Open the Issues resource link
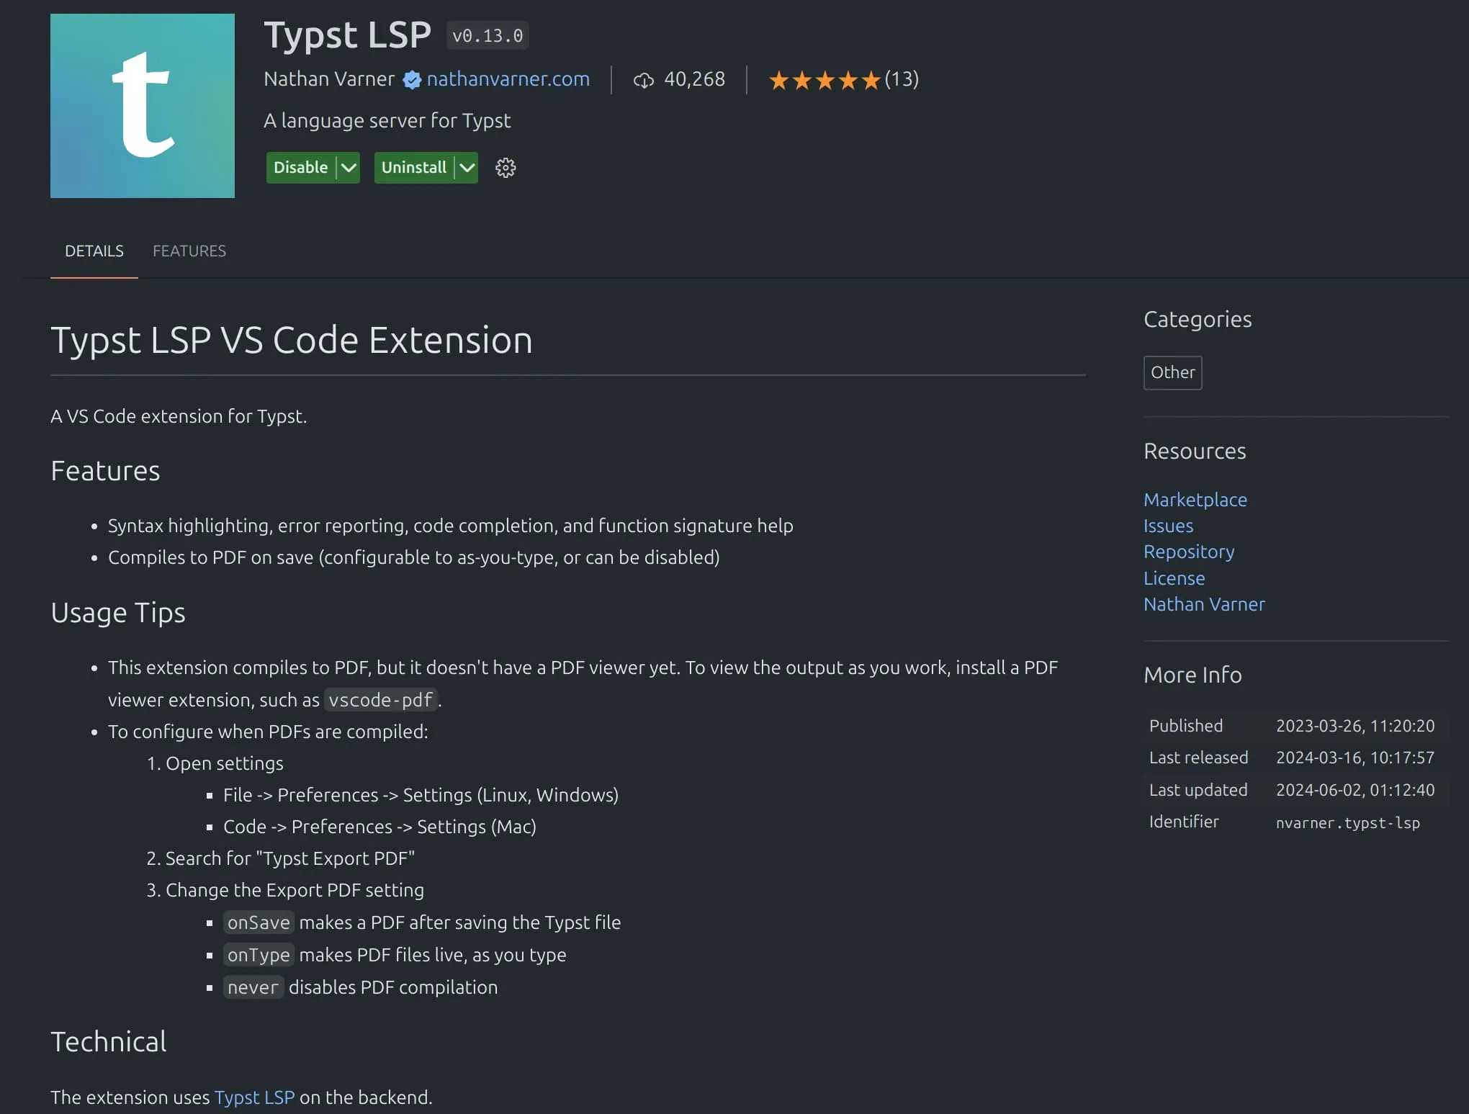This screenshot has width=1469, height=1114. pos(1168,526)
